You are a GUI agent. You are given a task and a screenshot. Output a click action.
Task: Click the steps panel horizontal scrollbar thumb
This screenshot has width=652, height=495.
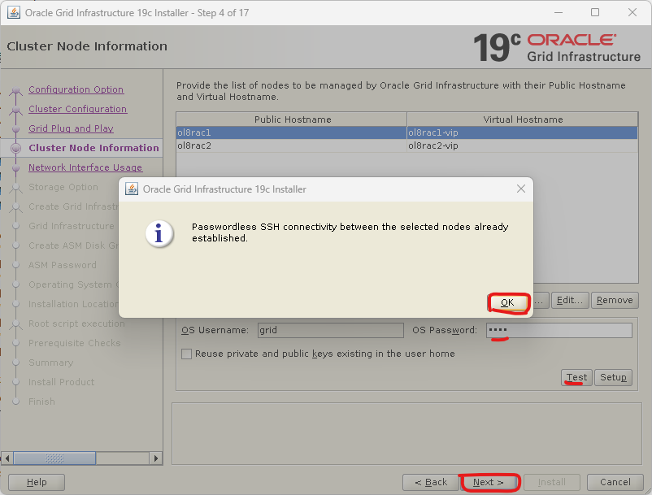[54, 458]
